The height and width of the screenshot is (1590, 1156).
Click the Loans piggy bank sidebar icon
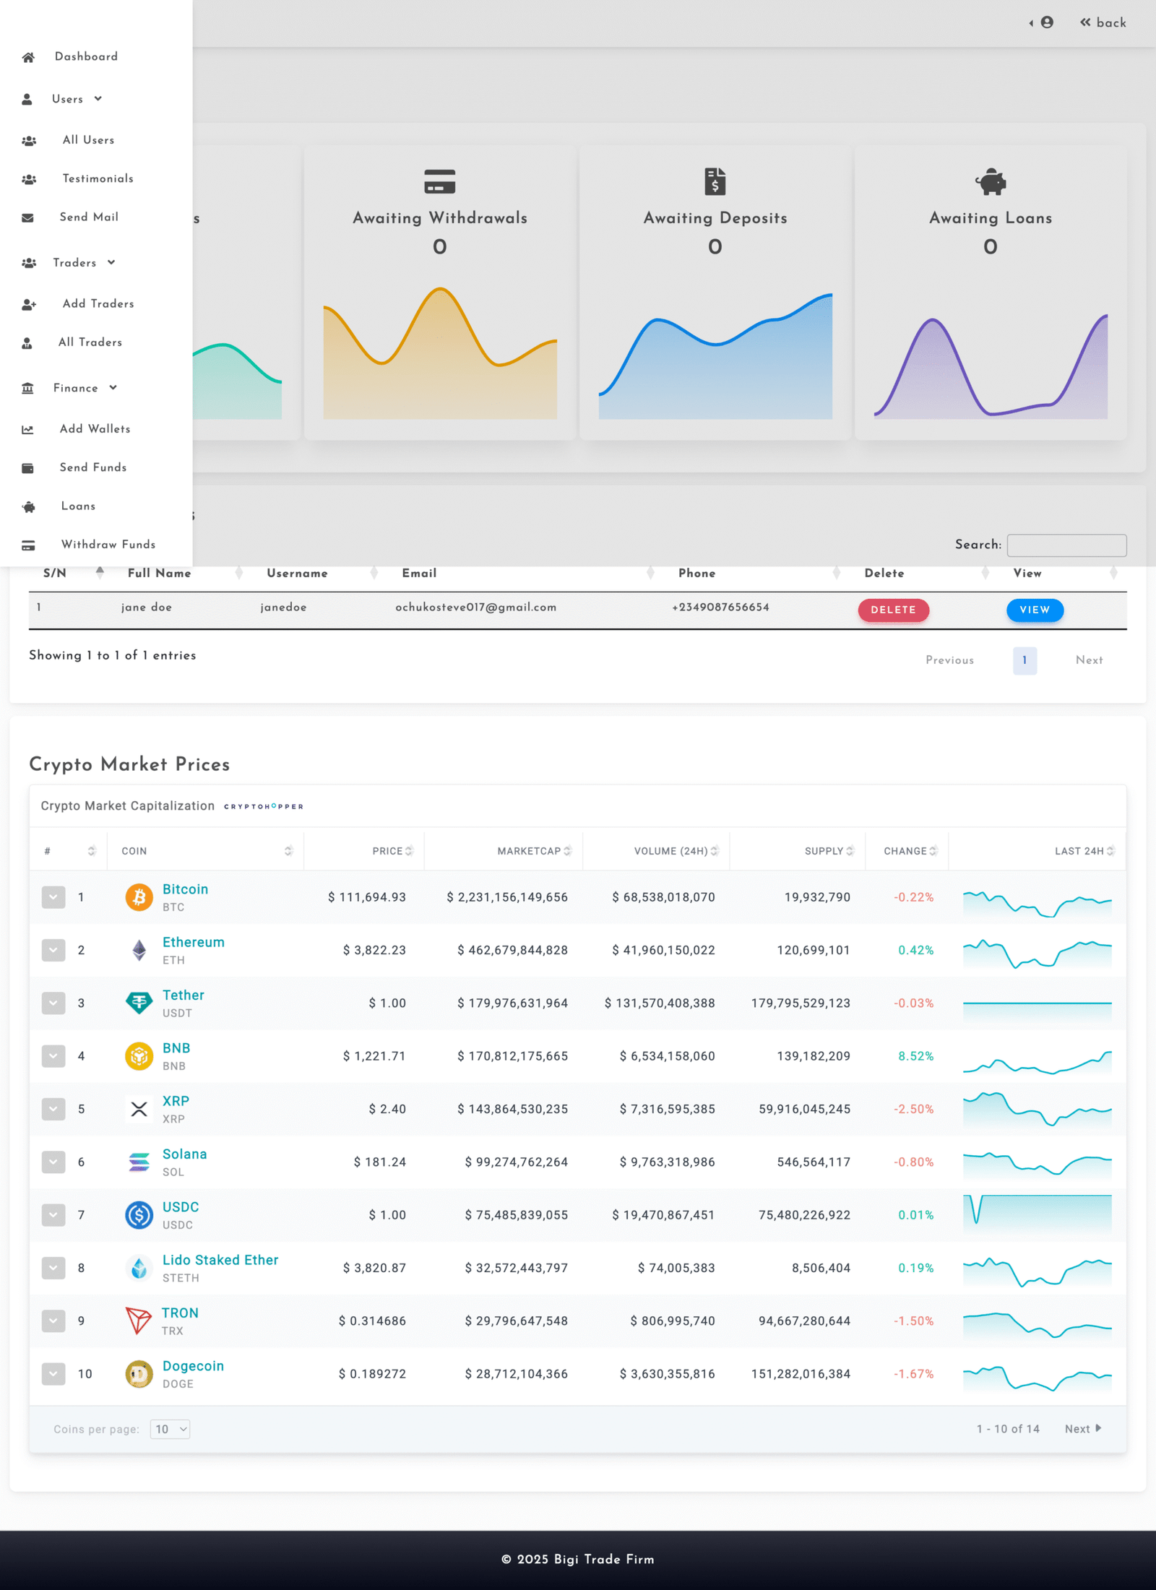(29, 507)
